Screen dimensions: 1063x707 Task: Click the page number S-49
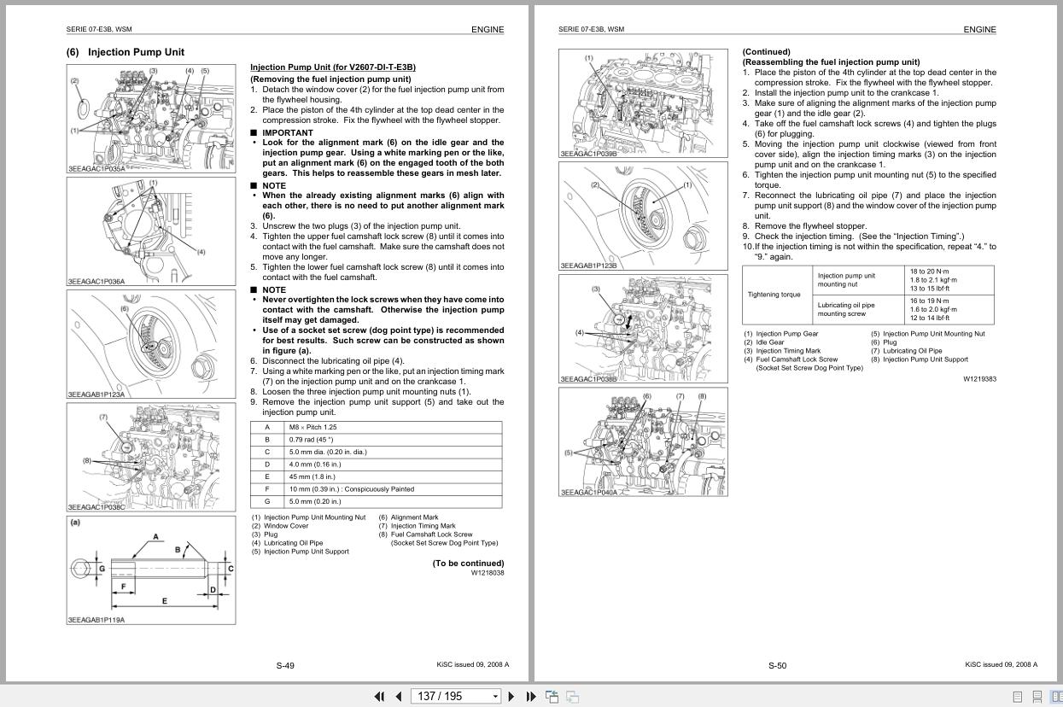[285, 665]
